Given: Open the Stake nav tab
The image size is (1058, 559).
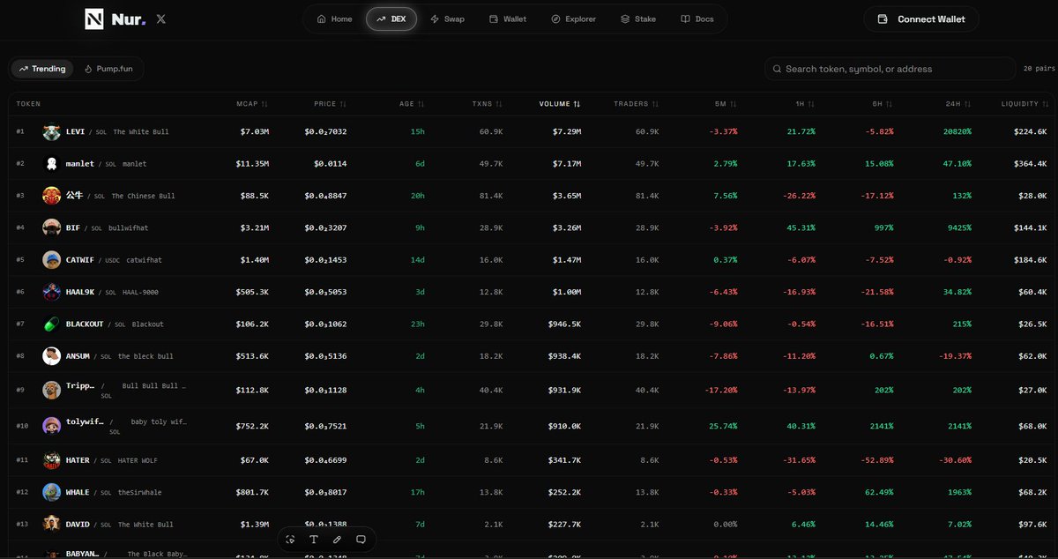Looking at the screenshot, I should pos(637,19).
